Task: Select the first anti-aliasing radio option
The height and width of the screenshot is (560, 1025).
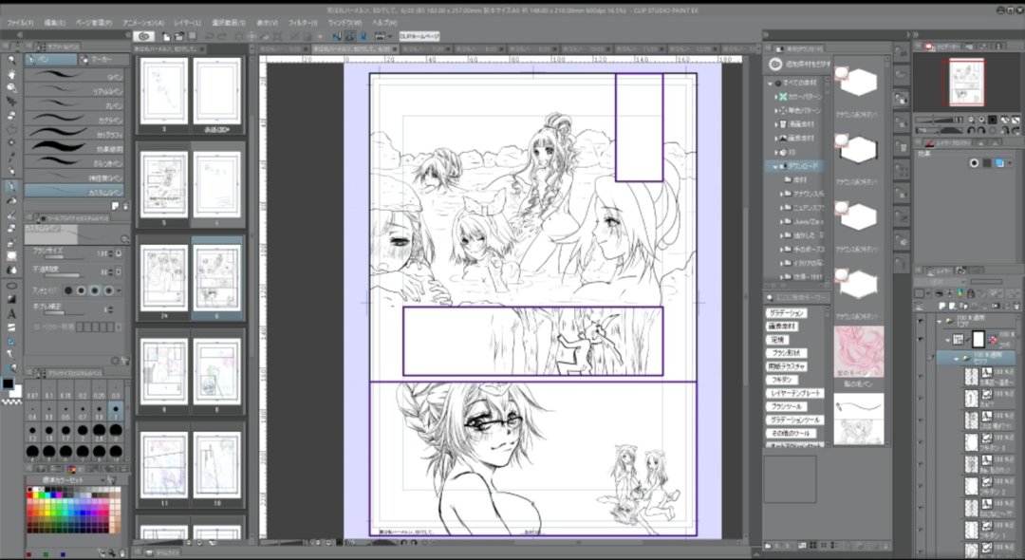Action: pyautogui.click(x=68, y=290)
